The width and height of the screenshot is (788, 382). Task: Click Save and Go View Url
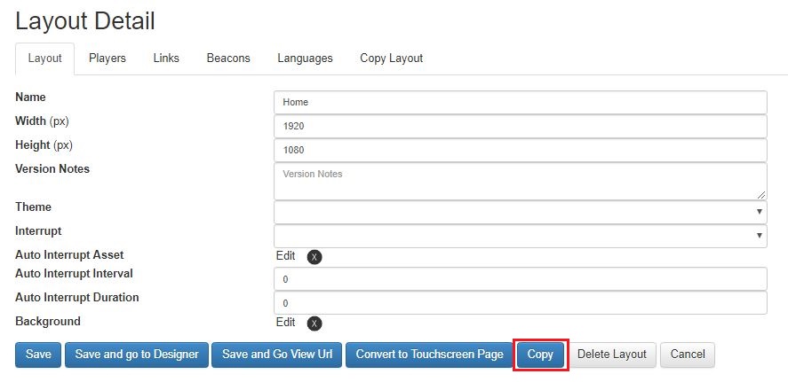277,355
